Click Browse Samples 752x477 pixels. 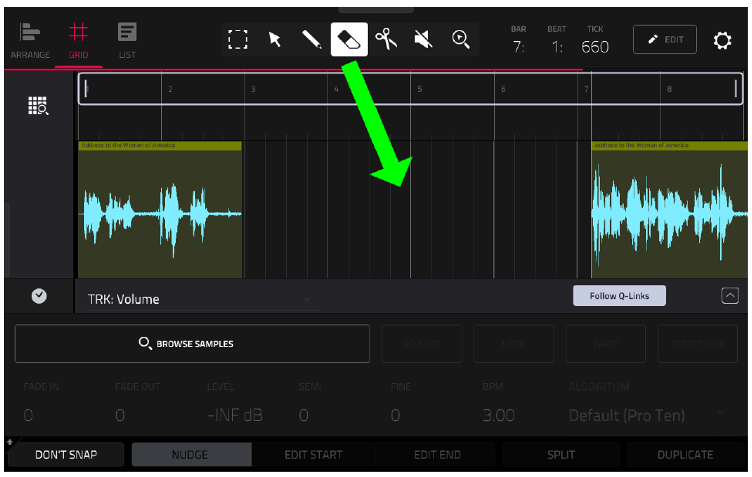pyautogui.click(x=192, y=344)
